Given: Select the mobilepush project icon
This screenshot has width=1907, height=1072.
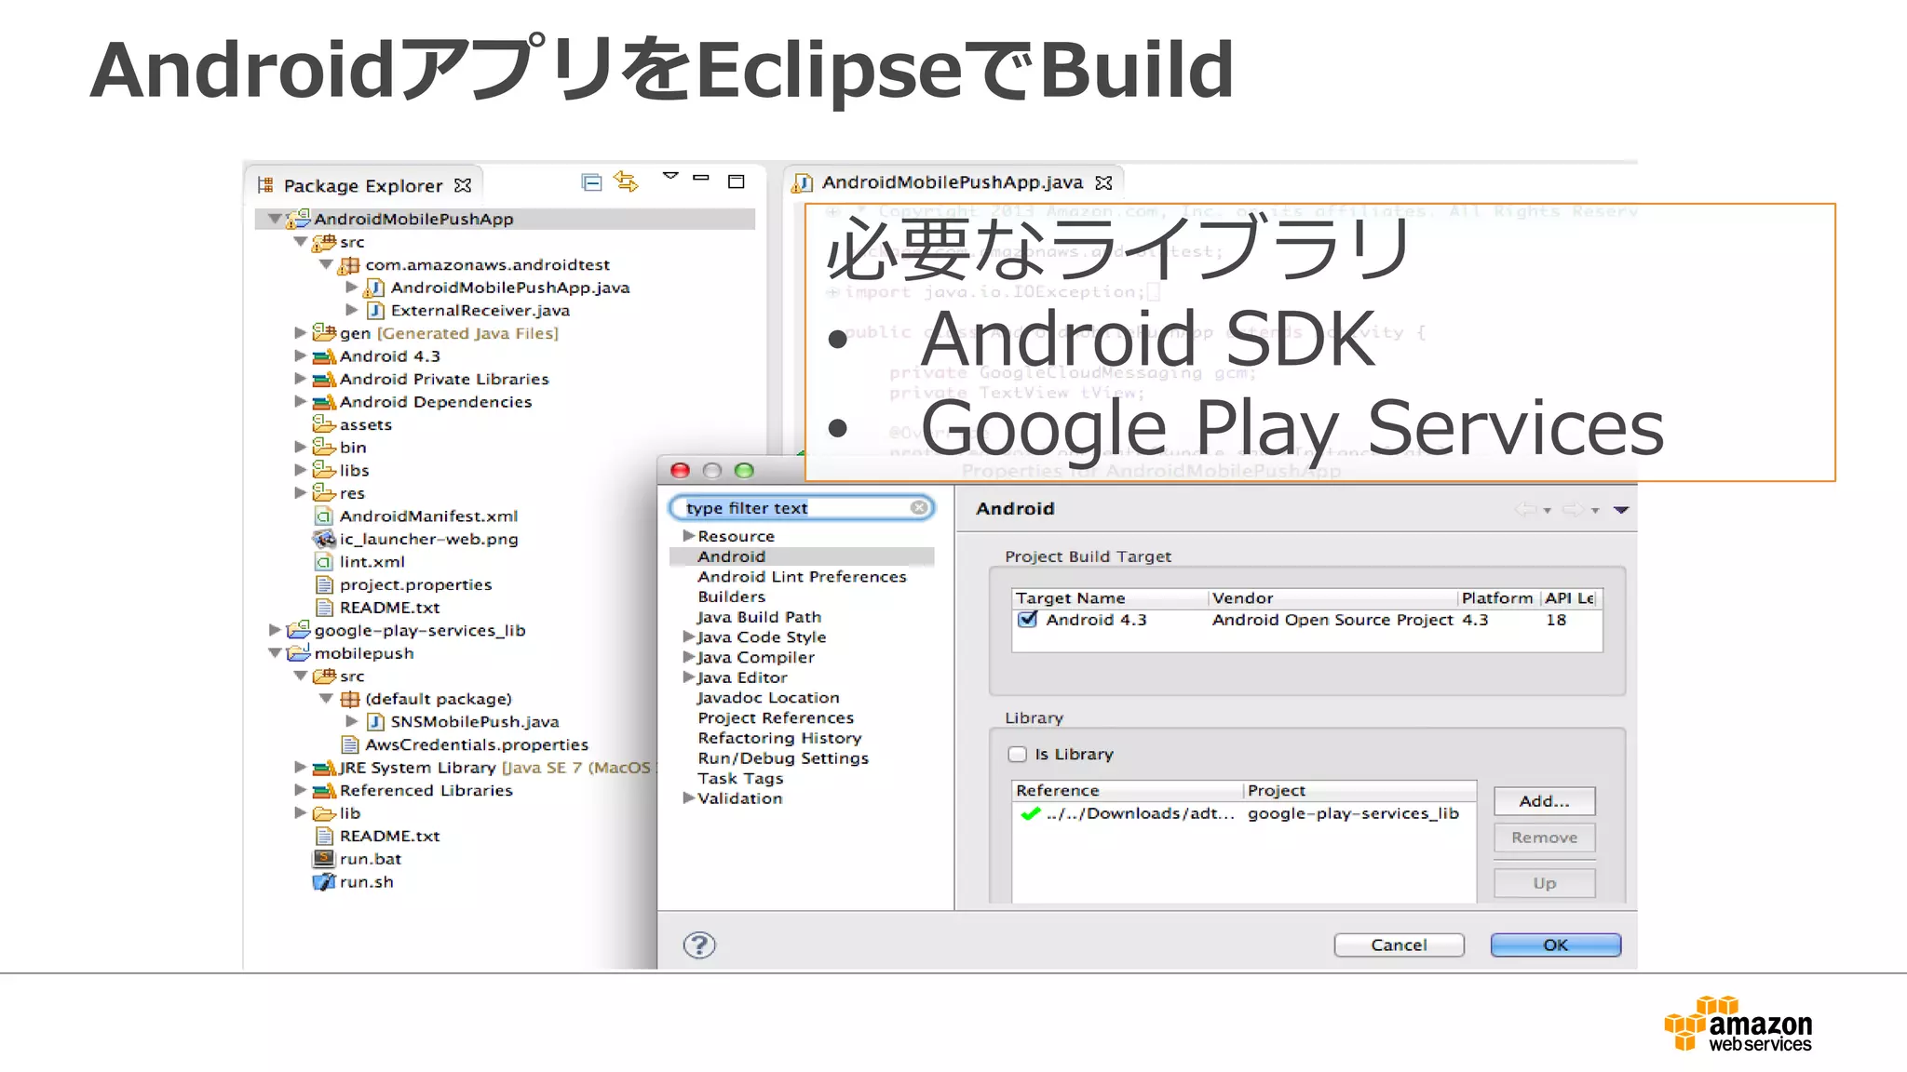Looking at the screenshot, I should [x=299, y=652].
